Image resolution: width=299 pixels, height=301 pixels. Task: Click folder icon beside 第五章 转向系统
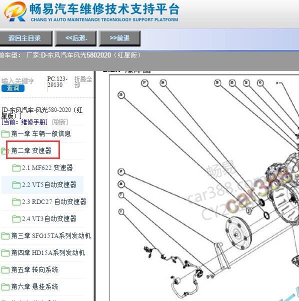[5, 270]
